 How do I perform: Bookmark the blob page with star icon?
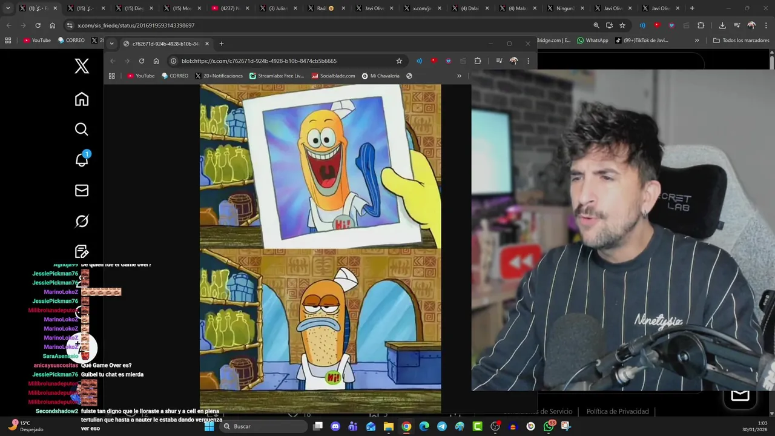[x=399, y=61]
